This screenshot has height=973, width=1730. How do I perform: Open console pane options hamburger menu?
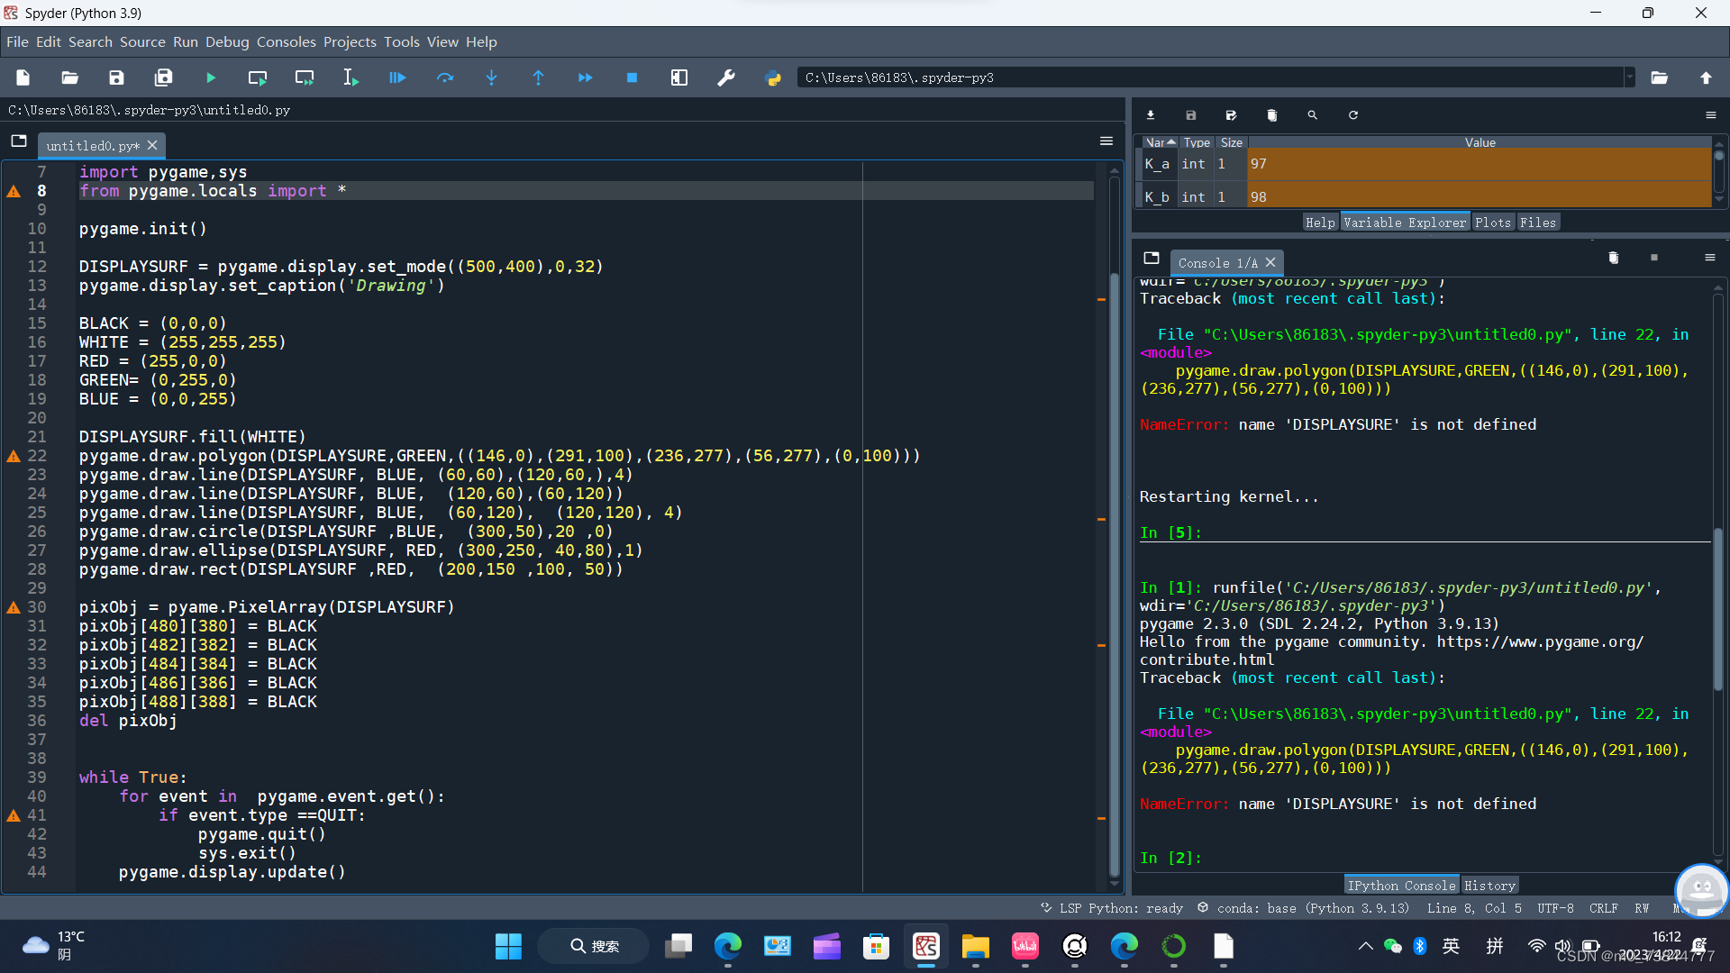(x=1709, y=259)
